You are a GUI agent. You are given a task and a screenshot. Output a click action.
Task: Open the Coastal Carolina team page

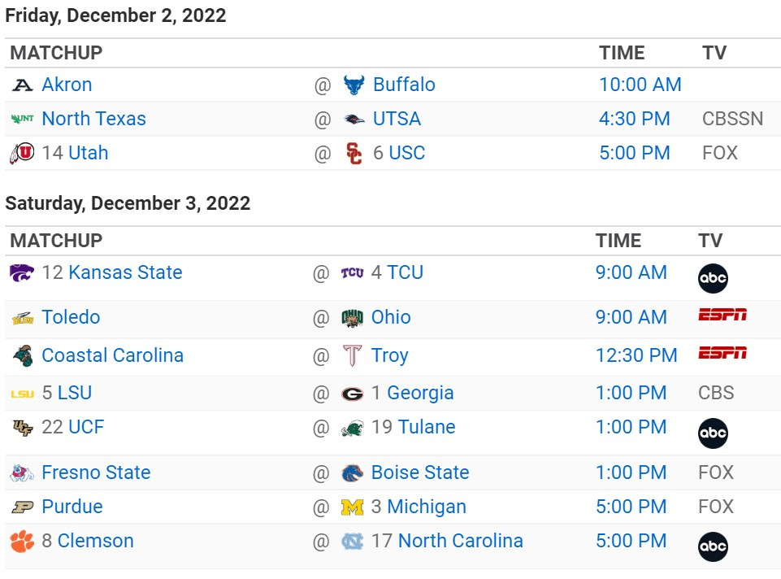(112, 356)
